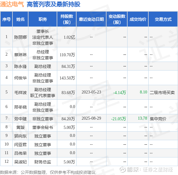Click the 证券之星财经 attribution text
Viewport: 178px width, 175px height.
(x=158, y=170)
